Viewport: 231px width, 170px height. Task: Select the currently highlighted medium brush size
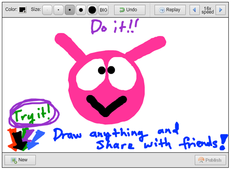click(70, 10)
